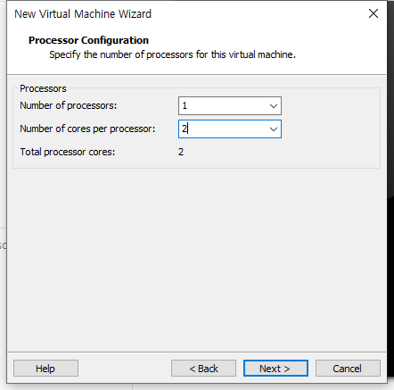Click the 'Number of cores per processor:' label
The height and width of the screenshot is (390, 394).
(87, 129)
